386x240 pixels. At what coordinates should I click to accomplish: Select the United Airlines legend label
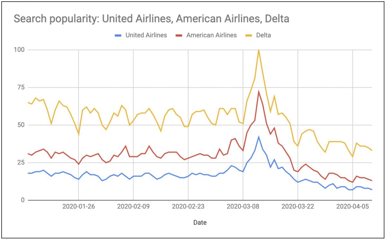point(146,35)
